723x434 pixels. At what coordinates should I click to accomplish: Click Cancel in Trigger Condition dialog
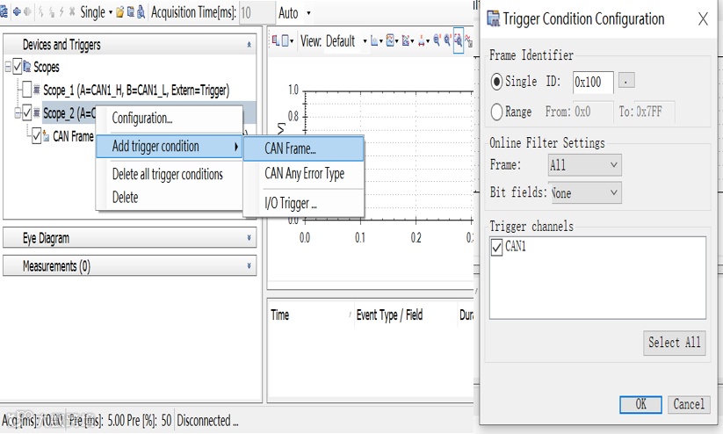(689, 404)
